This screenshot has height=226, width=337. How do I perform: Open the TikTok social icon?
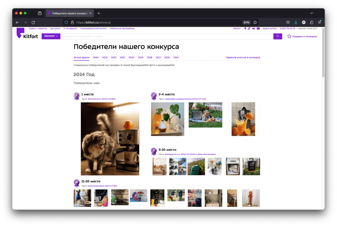pos(249,28)
